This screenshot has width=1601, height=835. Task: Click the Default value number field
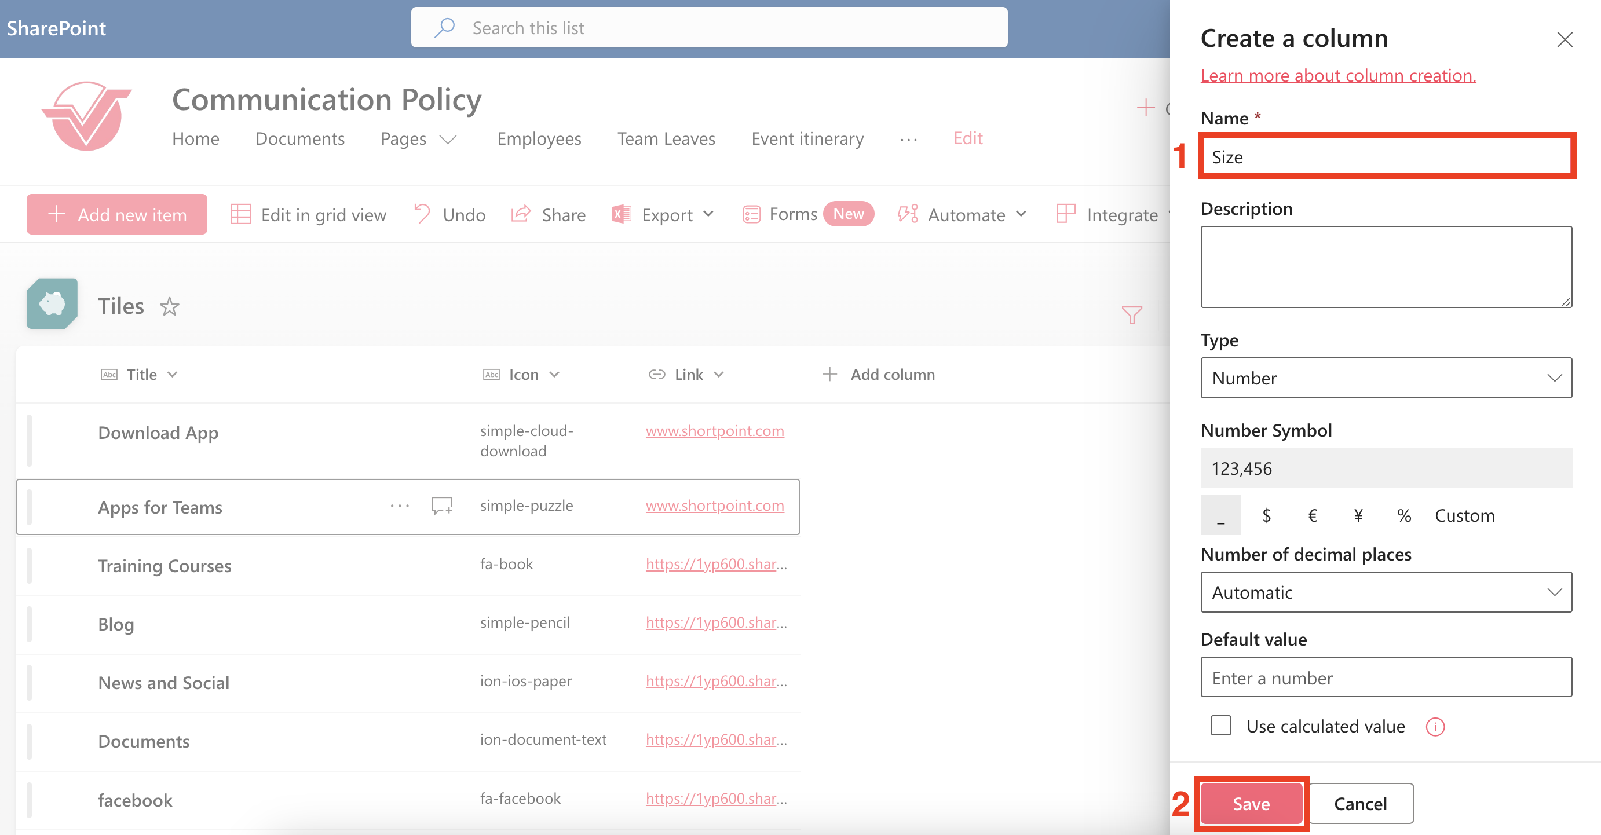[x=1386, y=677]
